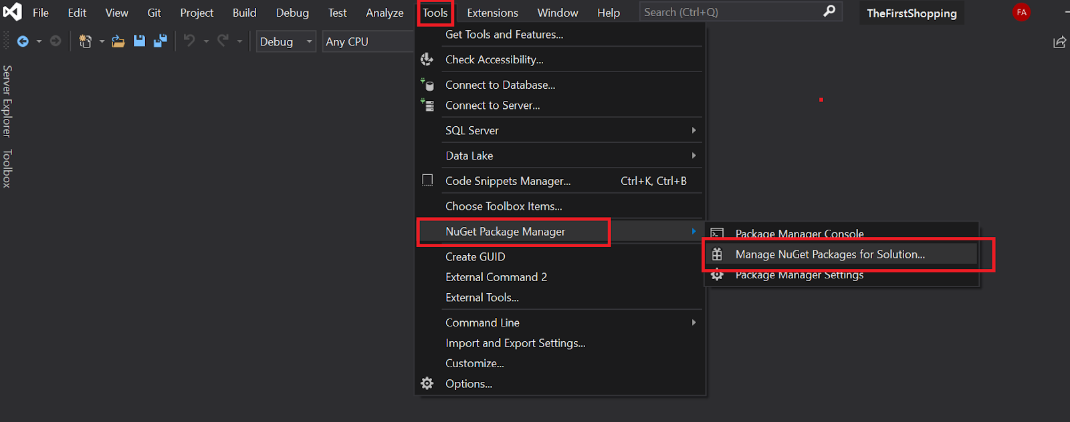Viewport: 1070px width, 422px height.
Task: Click the Options gear icon
Action: pos(427,383)
